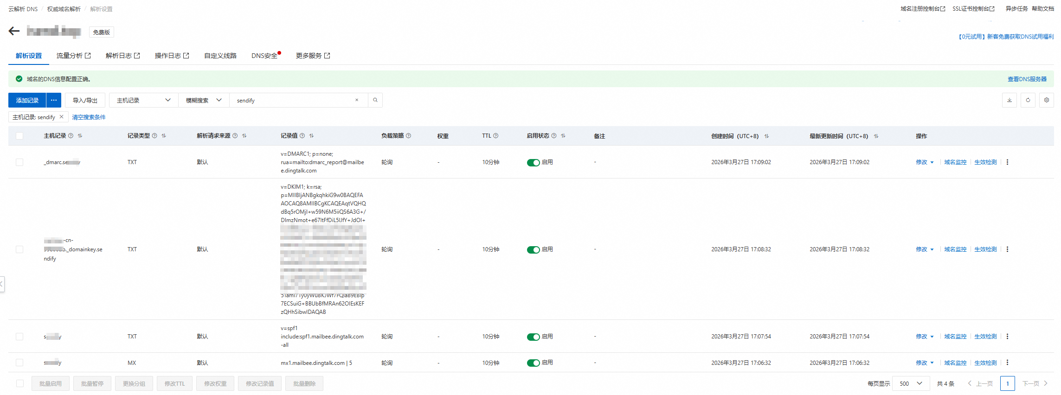Open more actions for _dmarc record
Viewport: 1061px width, 395px height.
[1007, 162]
